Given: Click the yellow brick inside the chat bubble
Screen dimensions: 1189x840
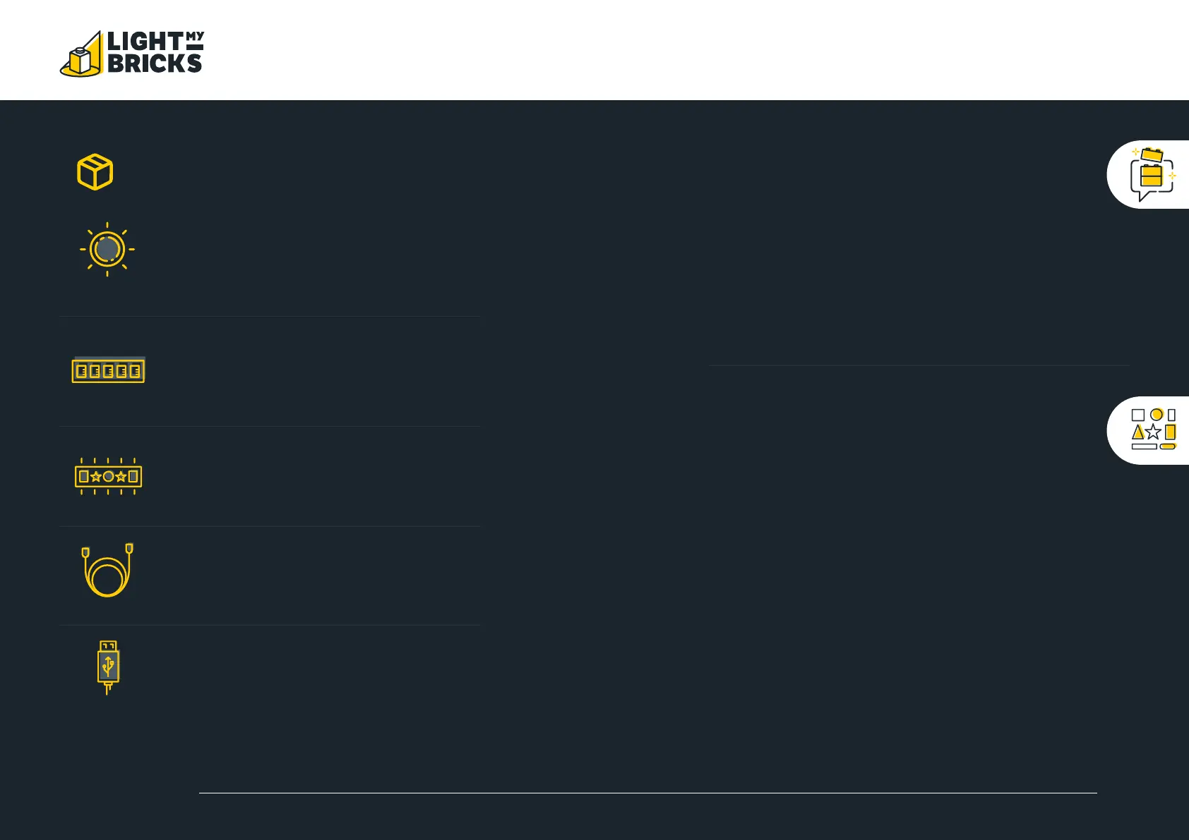Looking at the screenshot, I should point(1152,175).
